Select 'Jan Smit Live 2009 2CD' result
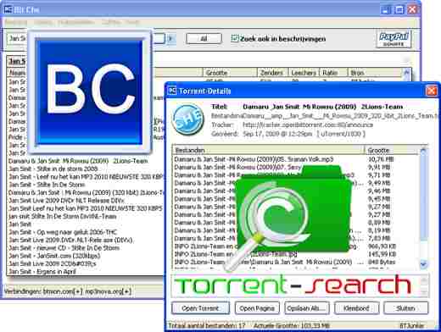The image size is (441, 332). coord(53,263)
